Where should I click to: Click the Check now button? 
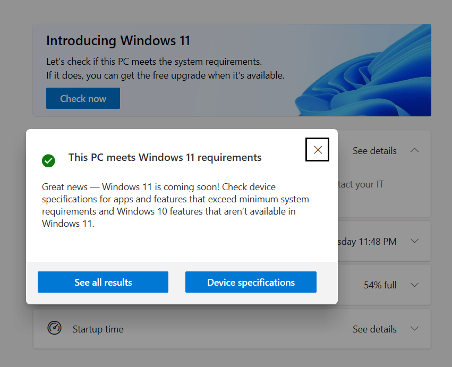pyautogui.click(x=83, y=98)
